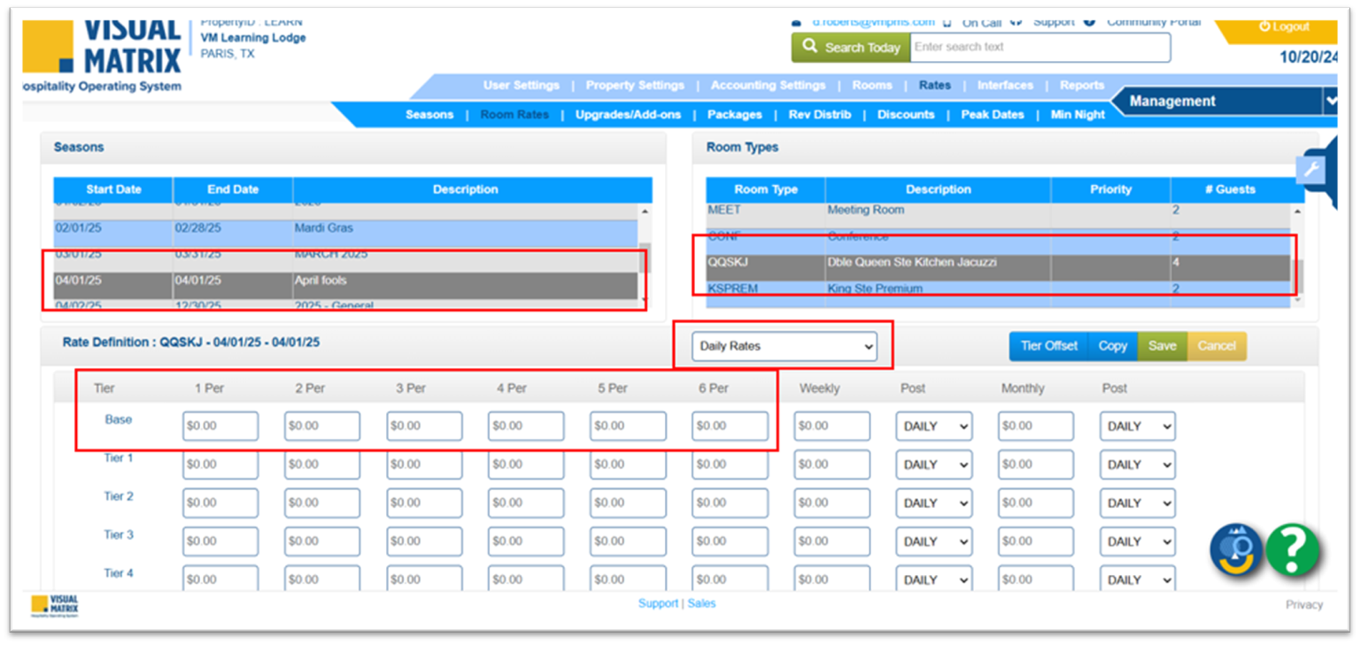1360x645 pixels.
Task: Click the Community Portal icon in header
Action: coord(1089,22)
